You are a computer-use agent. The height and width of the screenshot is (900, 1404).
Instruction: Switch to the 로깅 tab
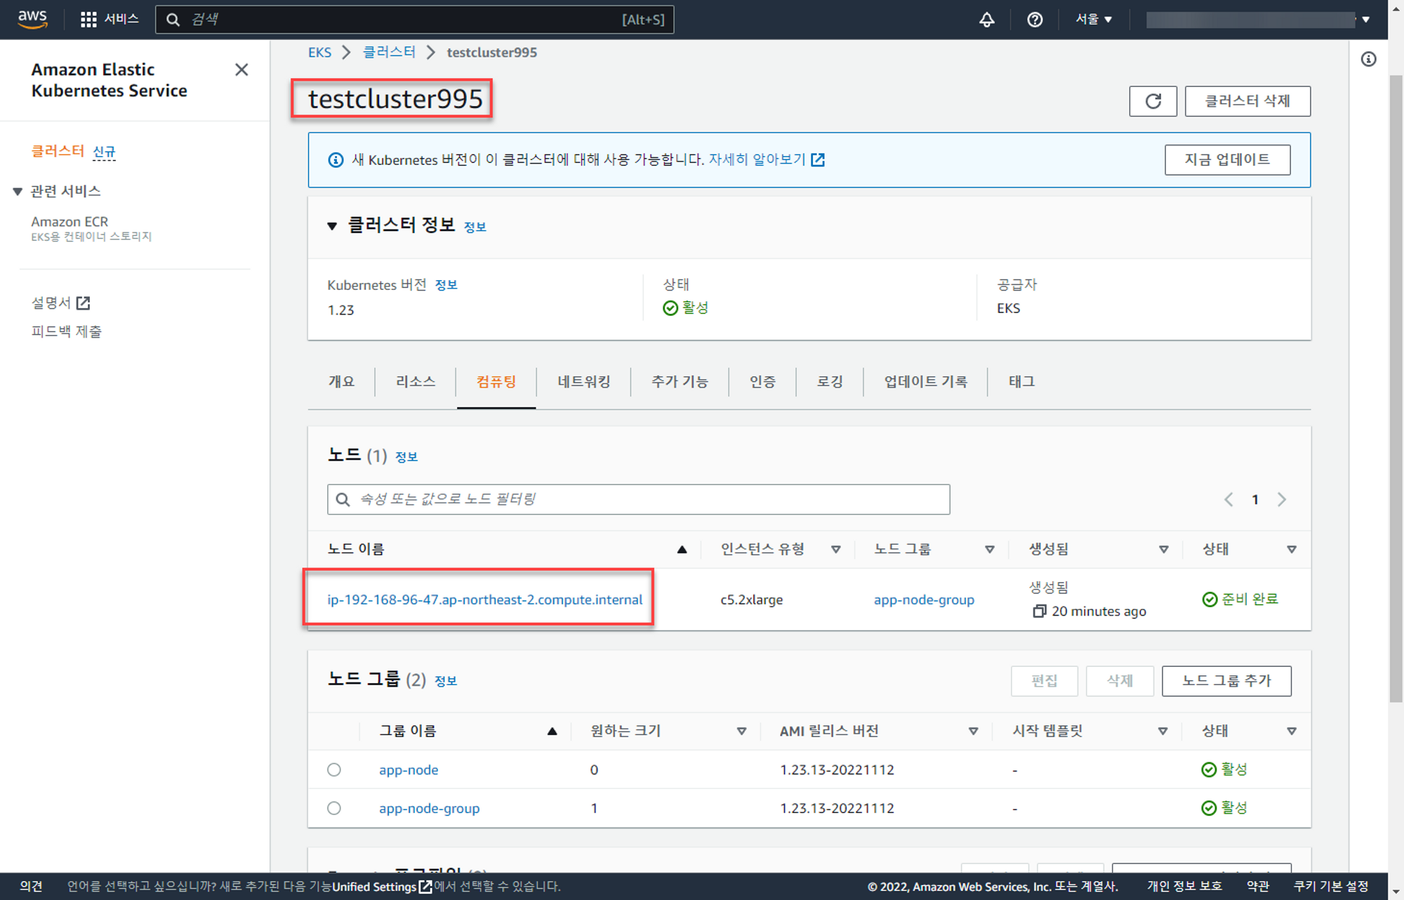pyautogui.click(x=830, y=382)
